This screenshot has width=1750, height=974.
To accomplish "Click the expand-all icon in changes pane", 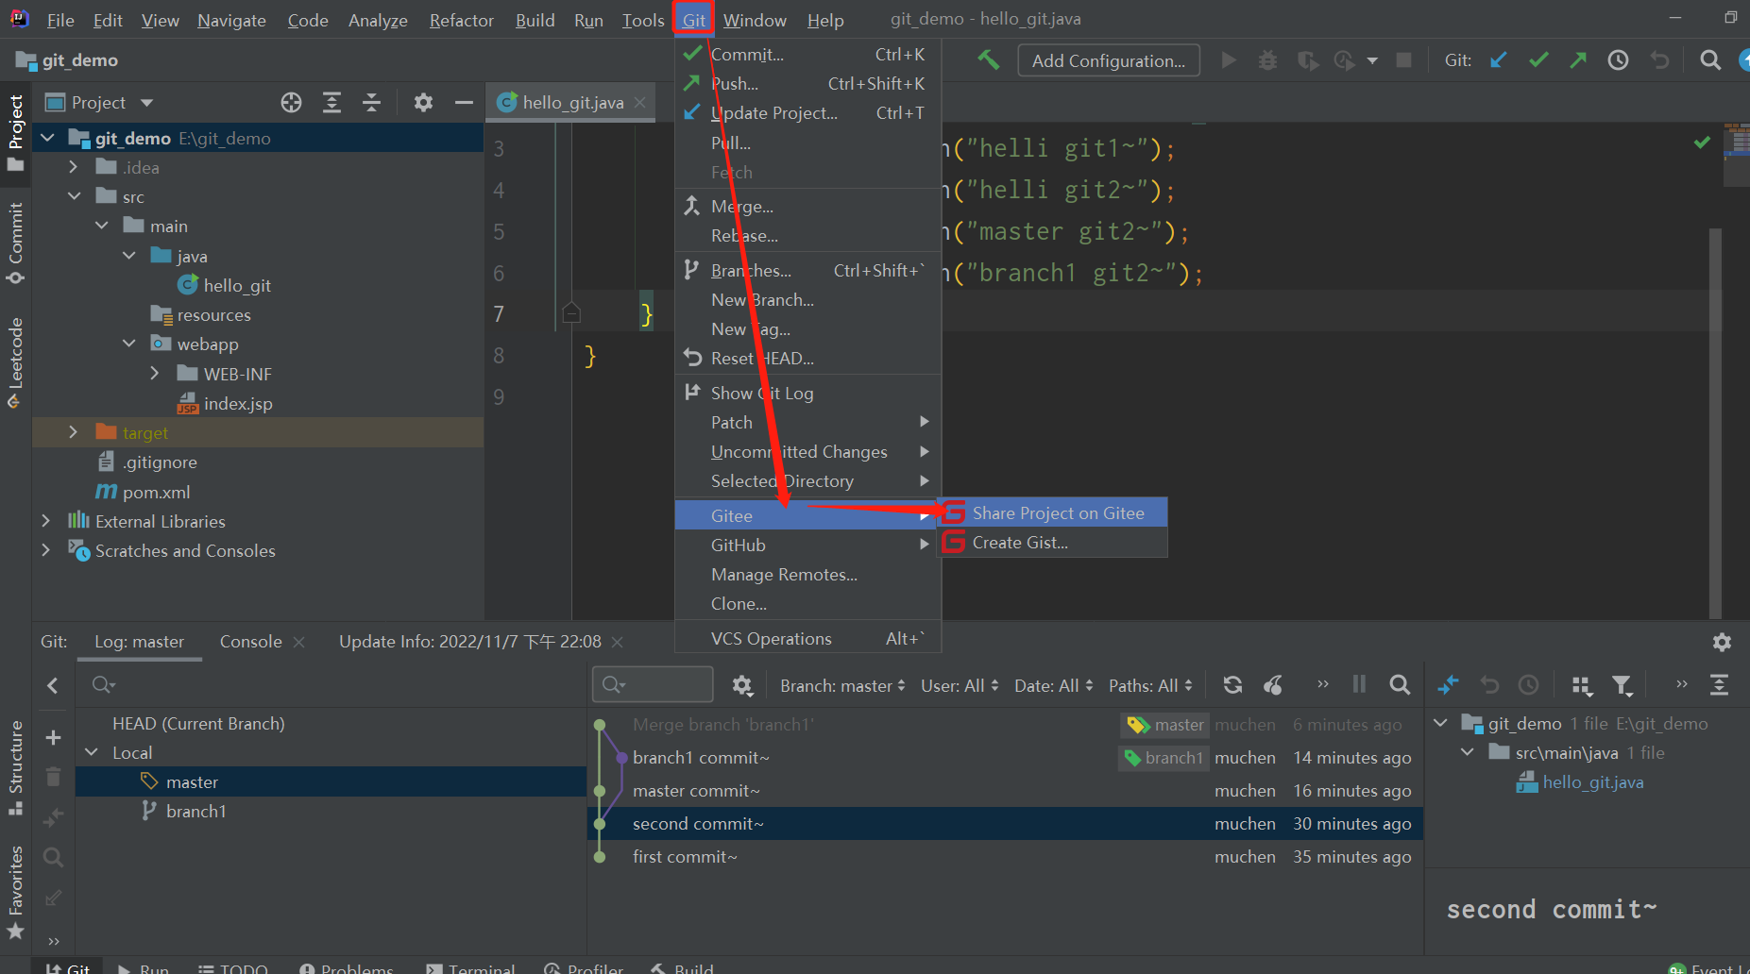I will coord(1719,685).
